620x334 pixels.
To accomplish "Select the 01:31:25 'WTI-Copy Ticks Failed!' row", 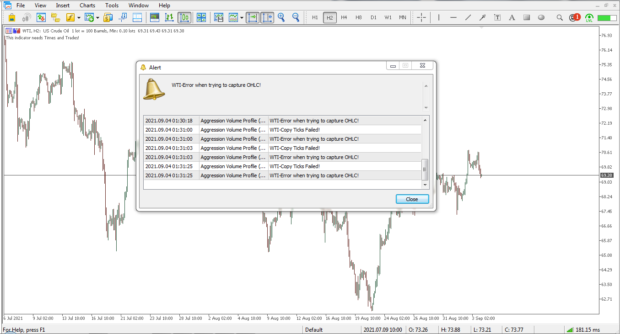I will [x=282, y=166].
